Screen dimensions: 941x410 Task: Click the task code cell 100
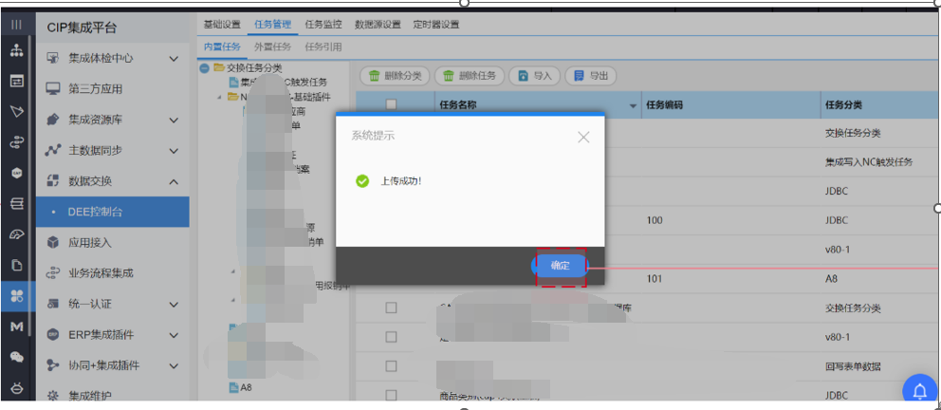tap(655, 220)
